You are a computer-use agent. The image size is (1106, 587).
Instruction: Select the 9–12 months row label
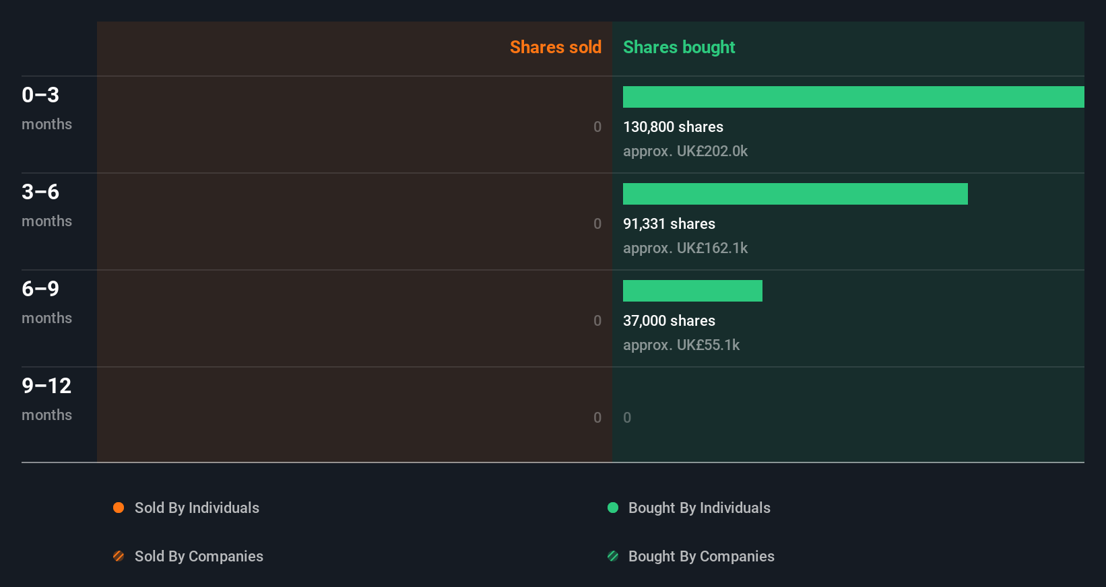46,386
